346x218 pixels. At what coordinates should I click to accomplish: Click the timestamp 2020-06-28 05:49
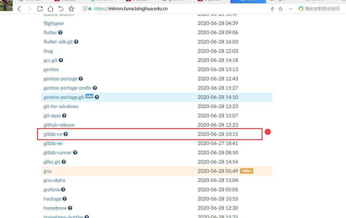(x=218, y=171)
